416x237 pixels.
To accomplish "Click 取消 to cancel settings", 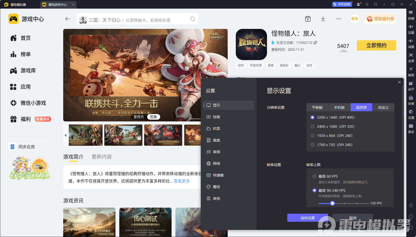I will [353, 218].
